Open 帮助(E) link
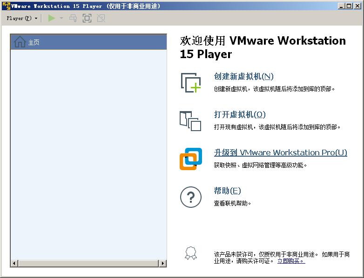This screenshot has height=278, width=364. click(x=227, y=191)
